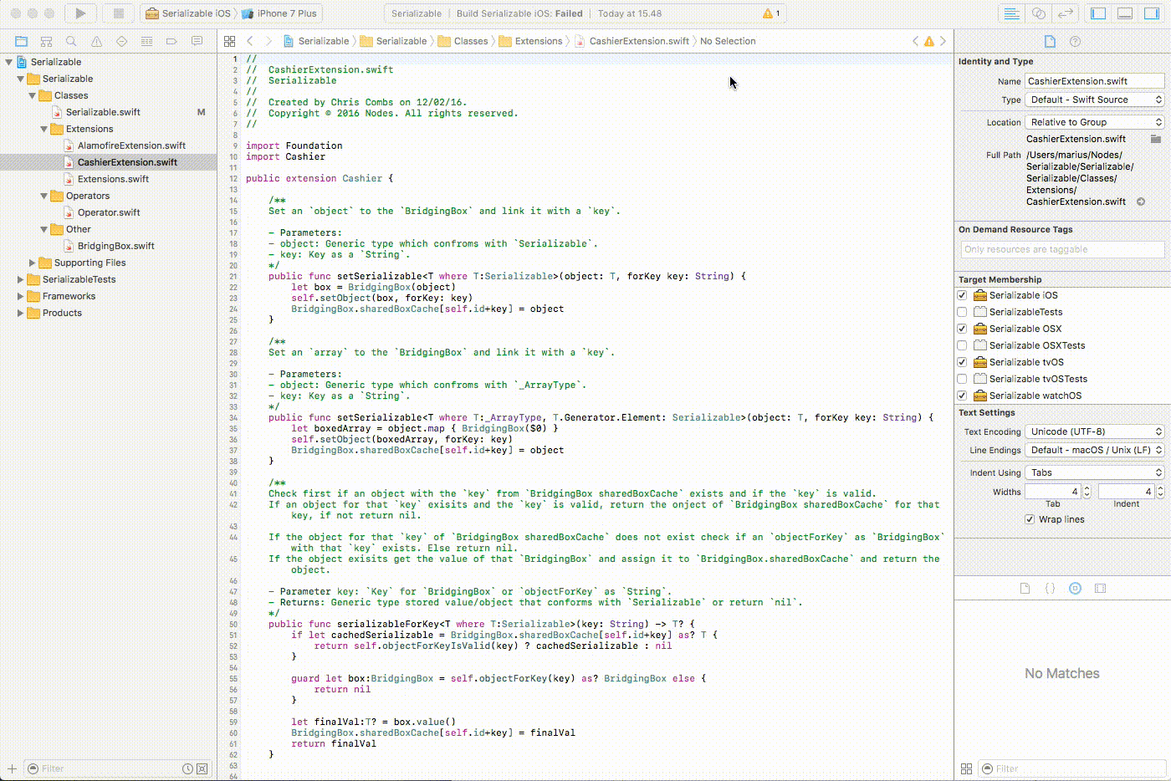Image resolution: width=1171 pixels, height=781 pixels.
Task: Check Serializable tvOSTests target membership
Action: click(x=962, y=379)
